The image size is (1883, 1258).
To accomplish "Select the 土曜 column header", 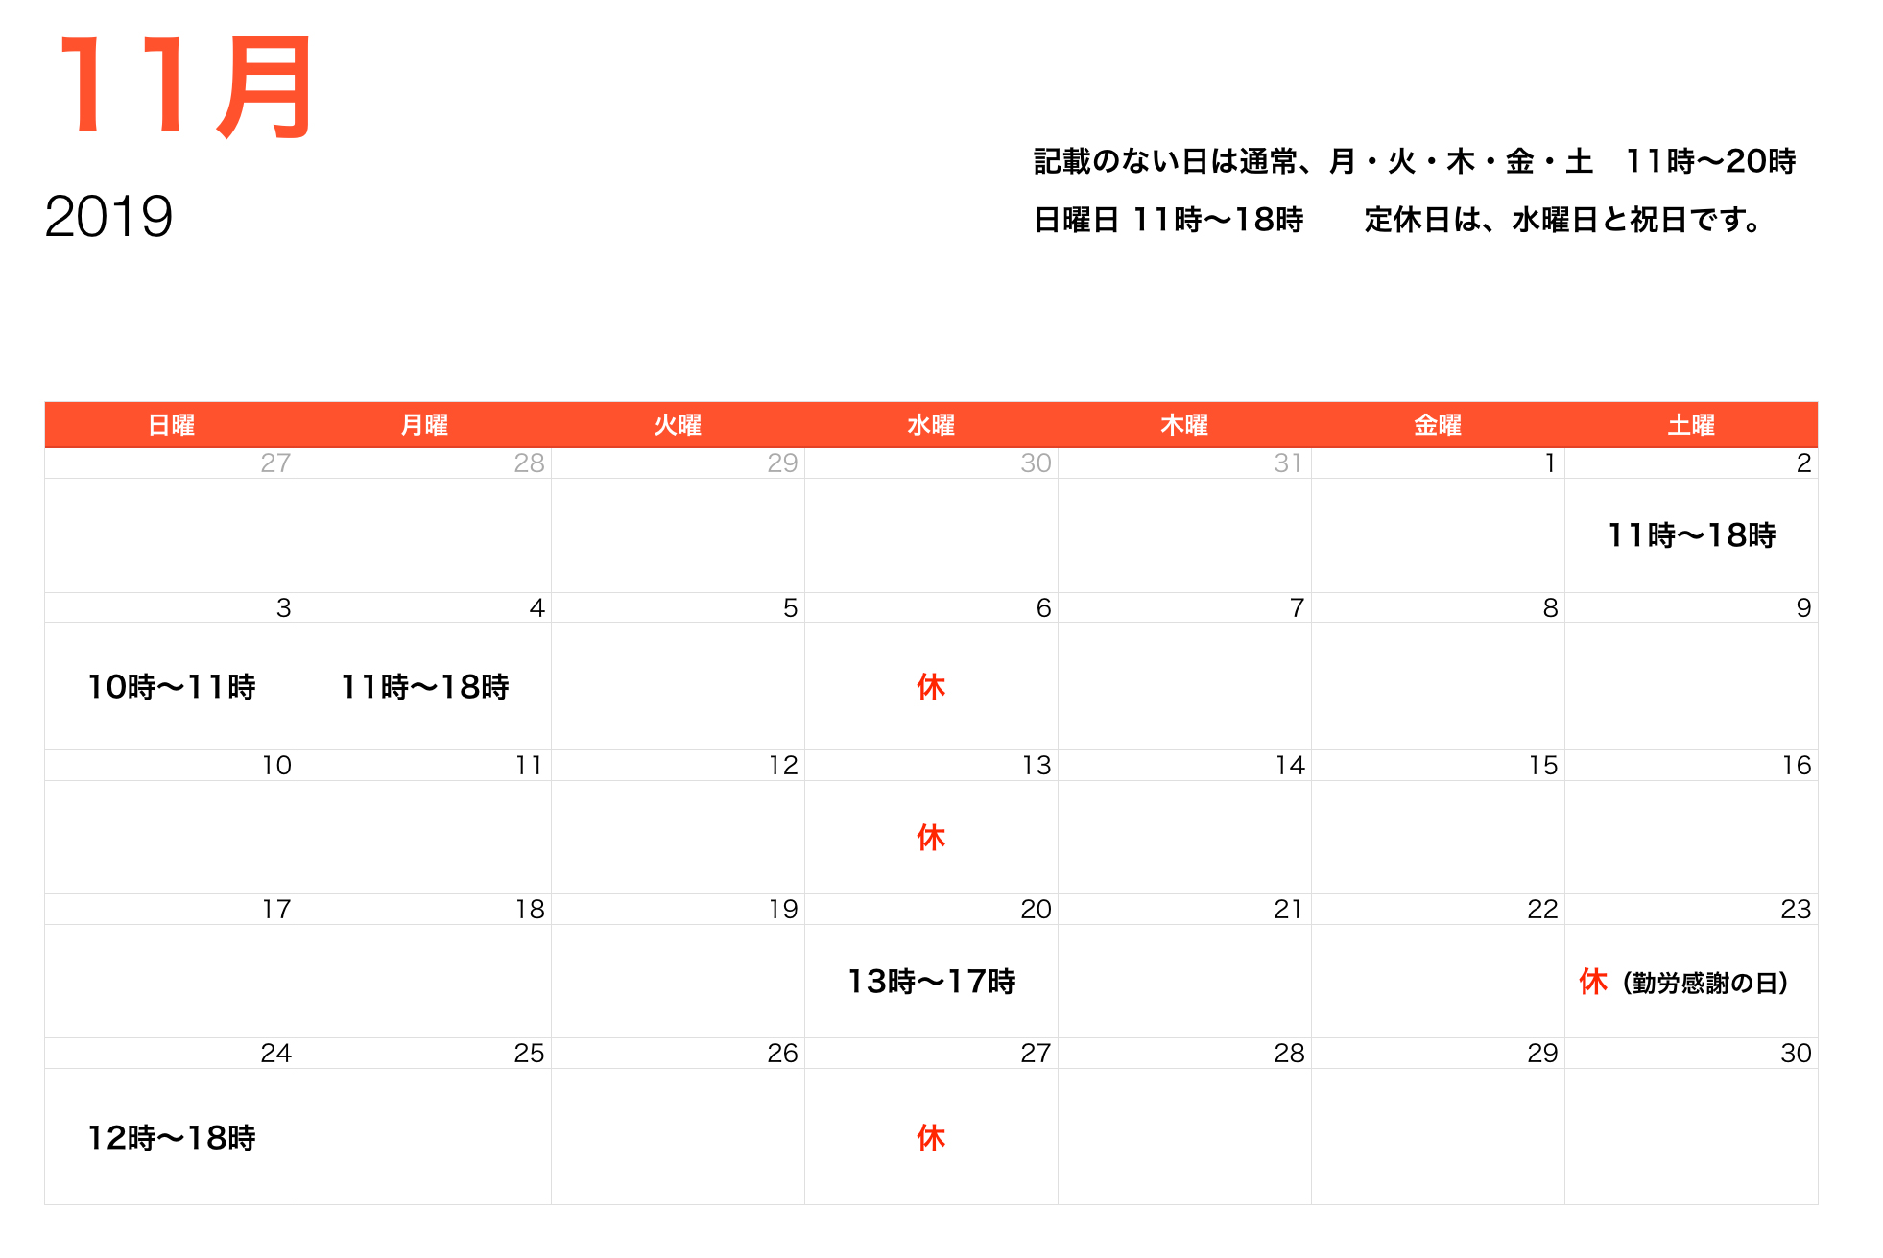I will pos(1691,425).
